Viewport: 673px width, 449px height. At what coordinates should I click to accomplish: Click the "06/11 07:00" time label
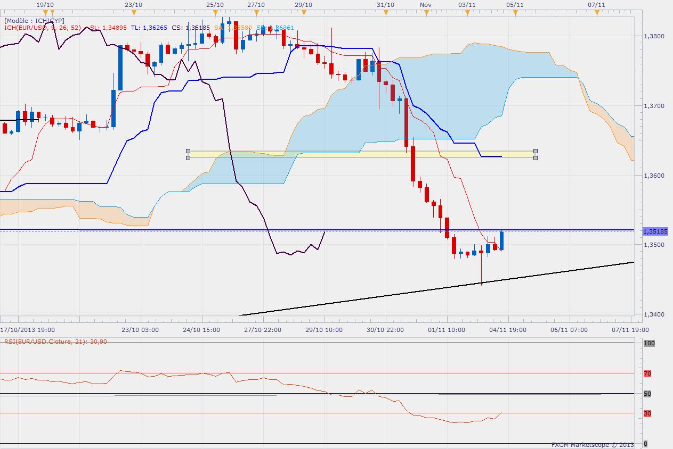click(569, 330)
